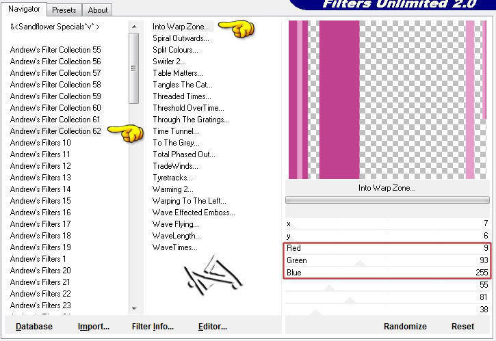
Task: Click the Randomize button
Action: (405, 327)
